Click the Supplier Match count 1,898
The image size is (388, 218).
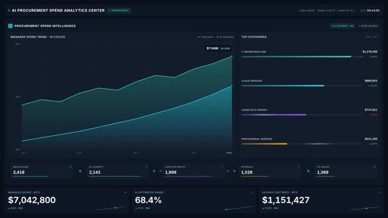click(171, 173)
